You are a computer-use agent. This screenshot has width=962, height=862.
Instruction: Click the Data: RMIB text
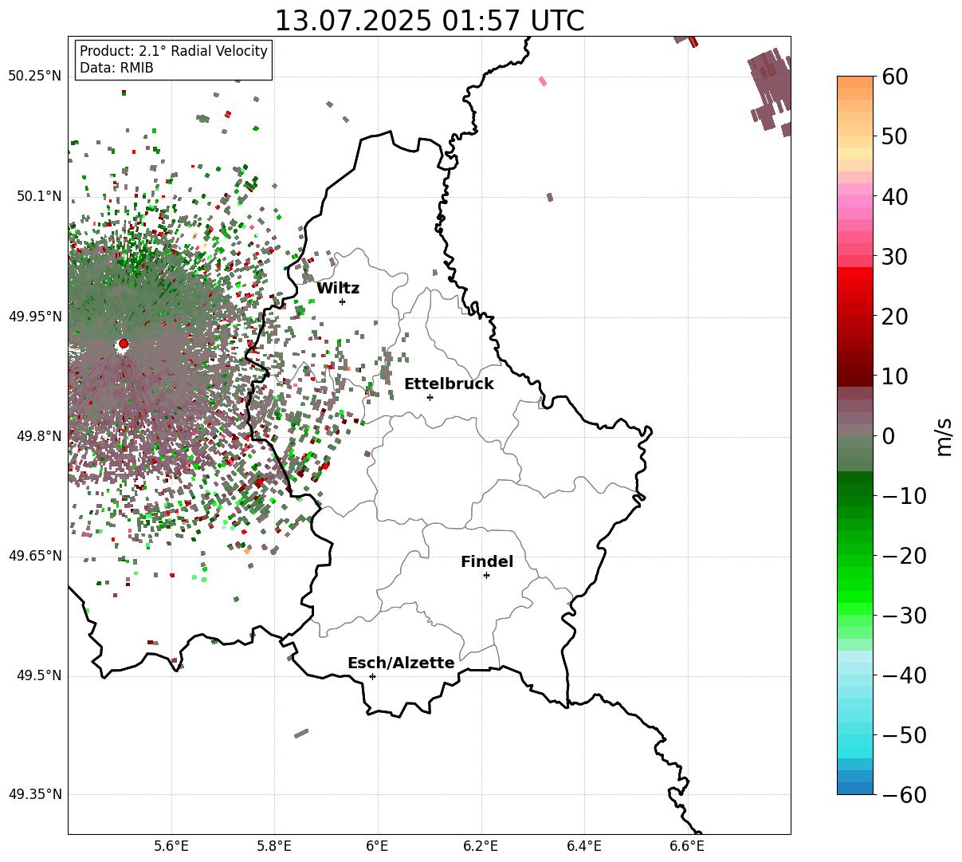pos(116,68)
